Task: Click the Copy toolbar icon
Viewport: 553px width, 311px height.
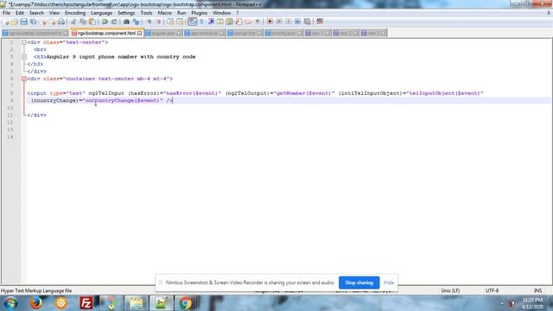Action: click(83, 22)
